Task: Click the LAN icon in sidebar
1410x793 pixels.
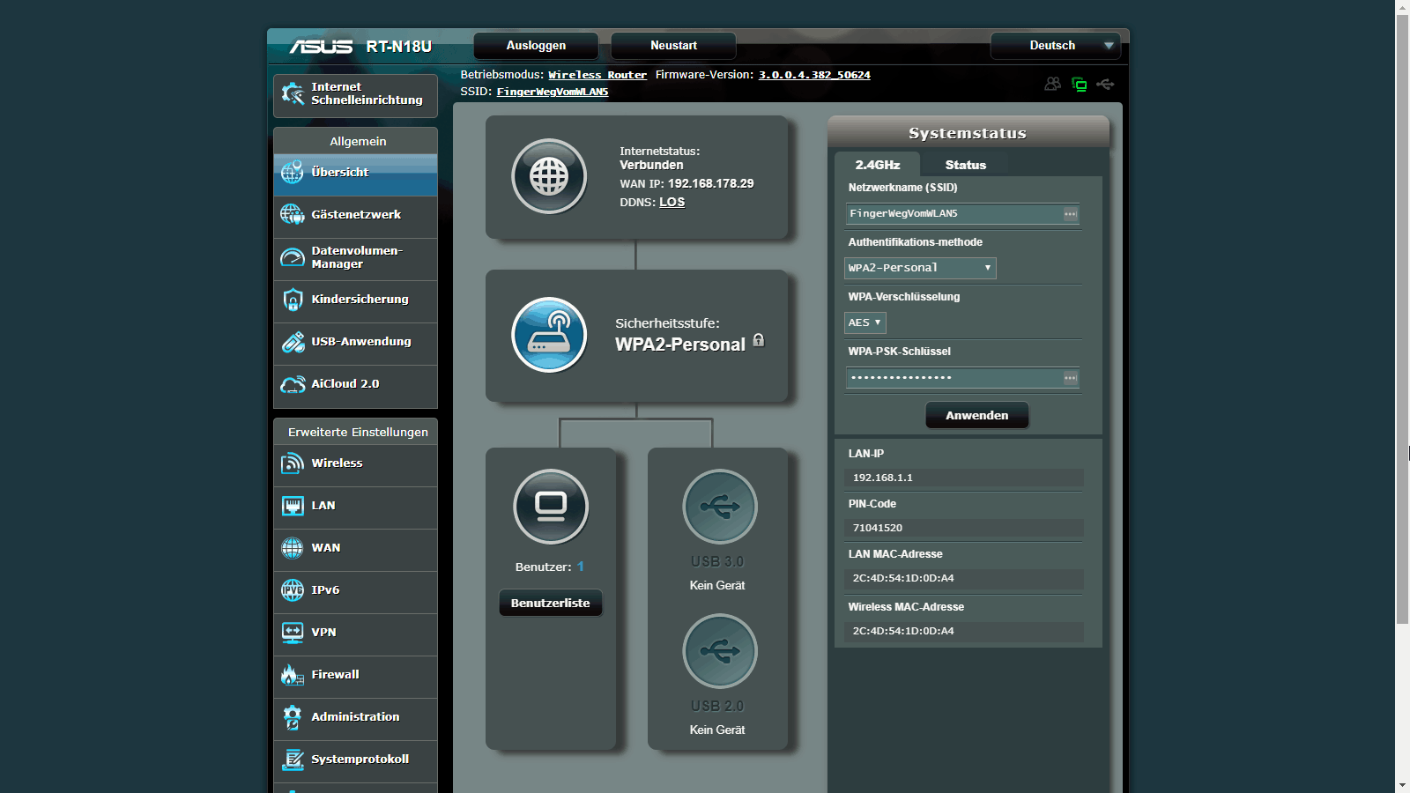Action: pos(293,506)
